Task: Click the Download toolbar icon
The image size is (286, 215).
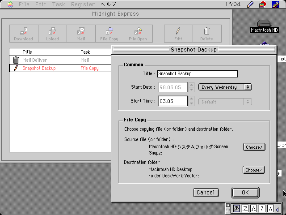Action: (24, 34)
